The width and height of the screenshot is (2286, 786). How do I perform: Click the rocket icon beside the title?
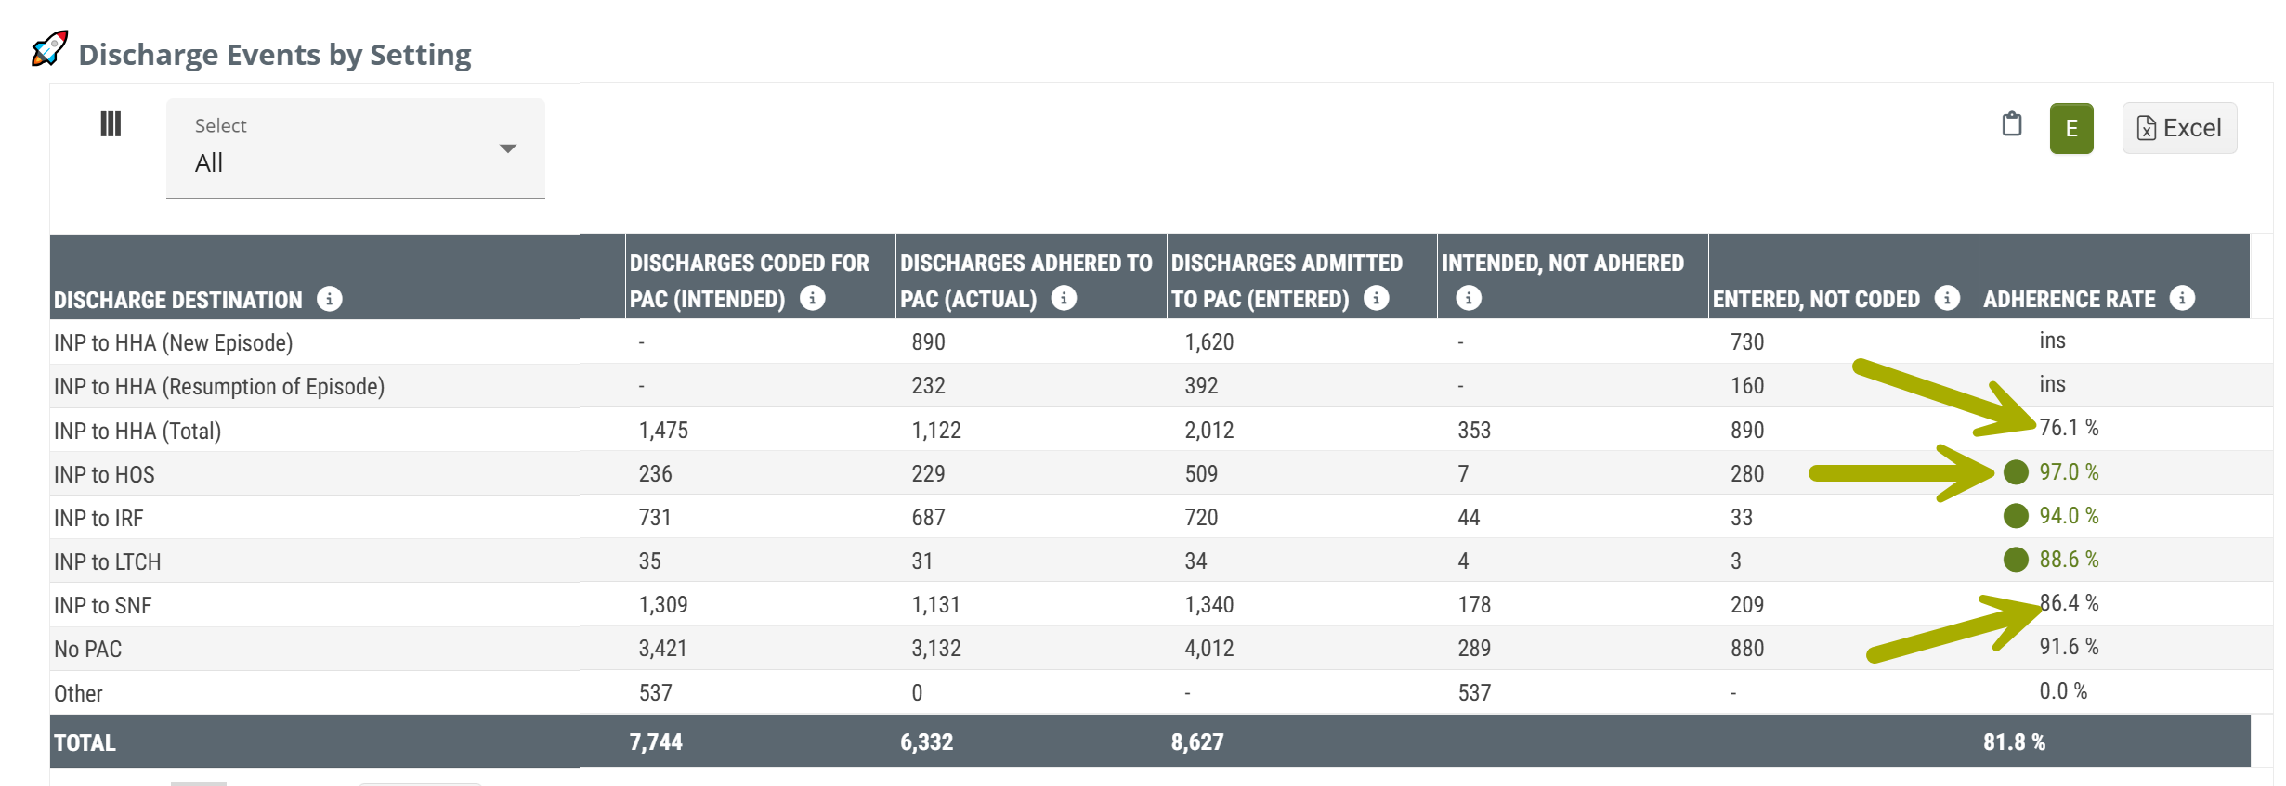(x=49, y=49)
